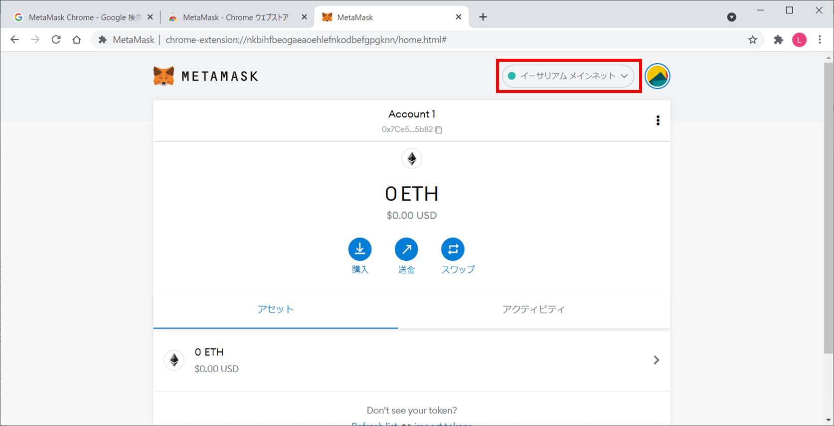Click the Don't see your token? text
This screenshot has height=426, width=834.
(412, 411)
